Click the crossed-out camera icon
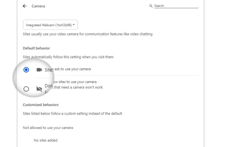This screenshot has width=231, height=147. (x=39, y=89)
